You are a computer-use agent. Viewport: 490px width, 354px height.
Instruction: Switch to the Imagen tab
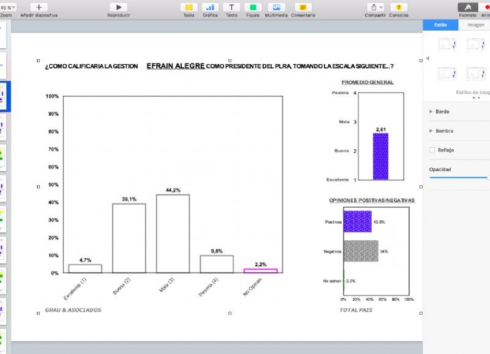(476, 25)
